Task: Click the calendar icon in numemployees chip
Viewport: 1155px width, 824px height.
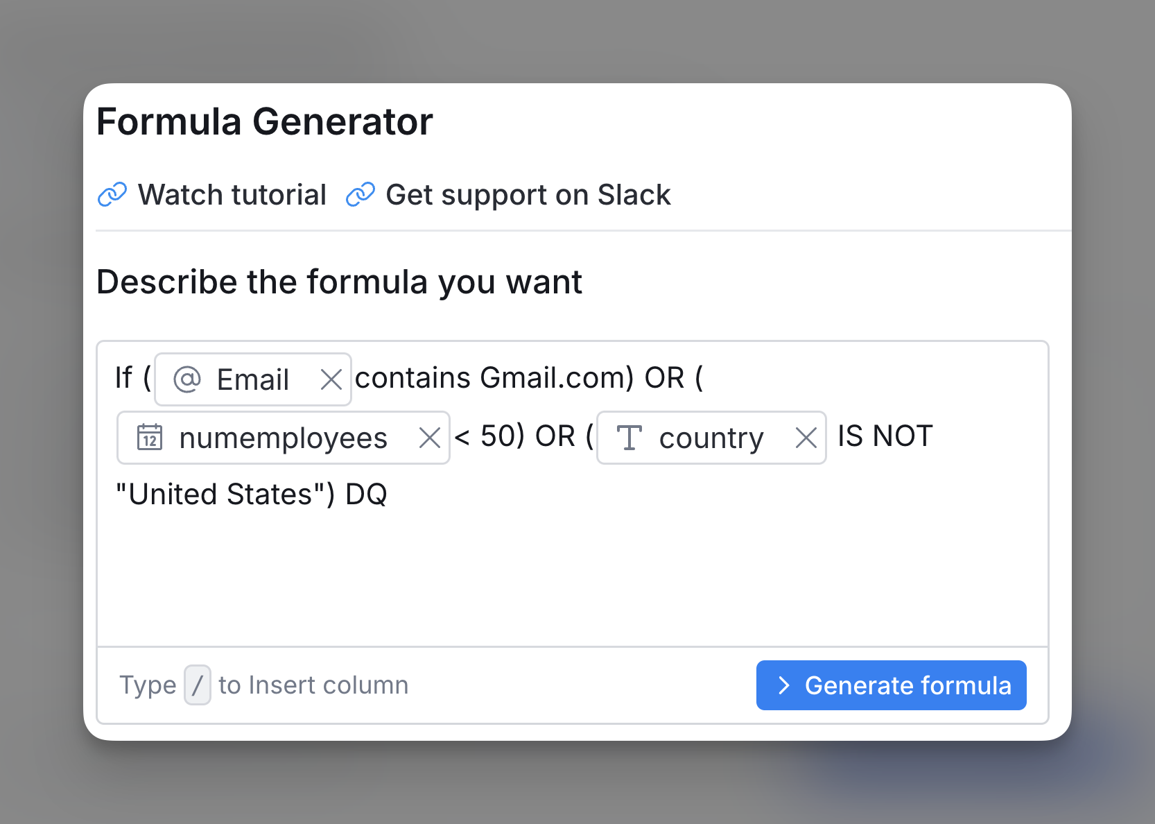Action: click(x=150, y=438)
